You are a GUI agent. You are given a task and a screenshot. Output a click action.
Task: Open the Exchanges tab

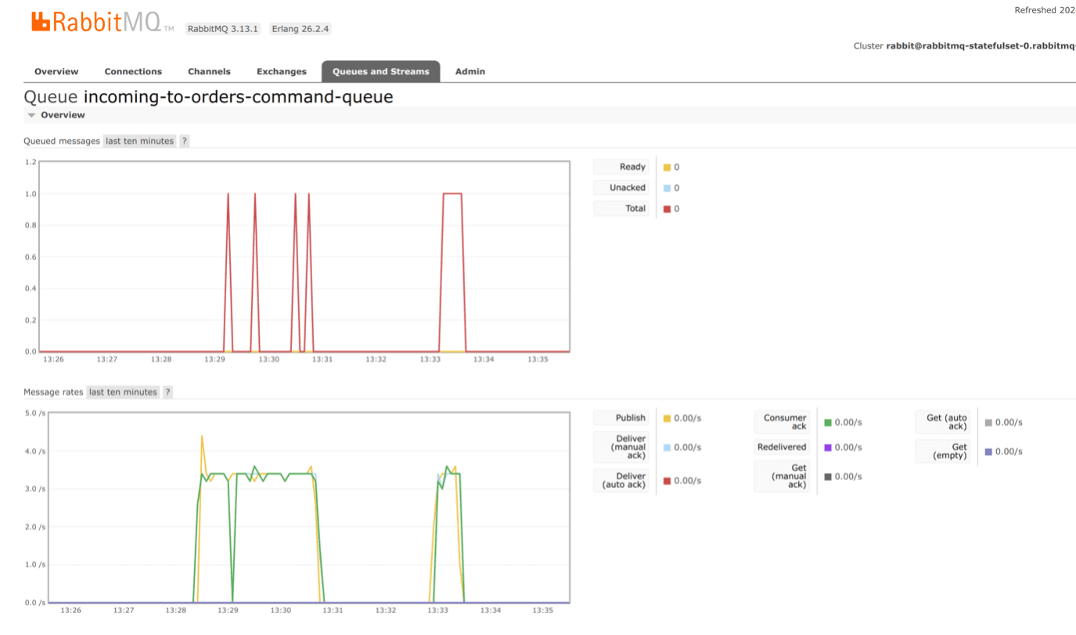pos(282,71)
